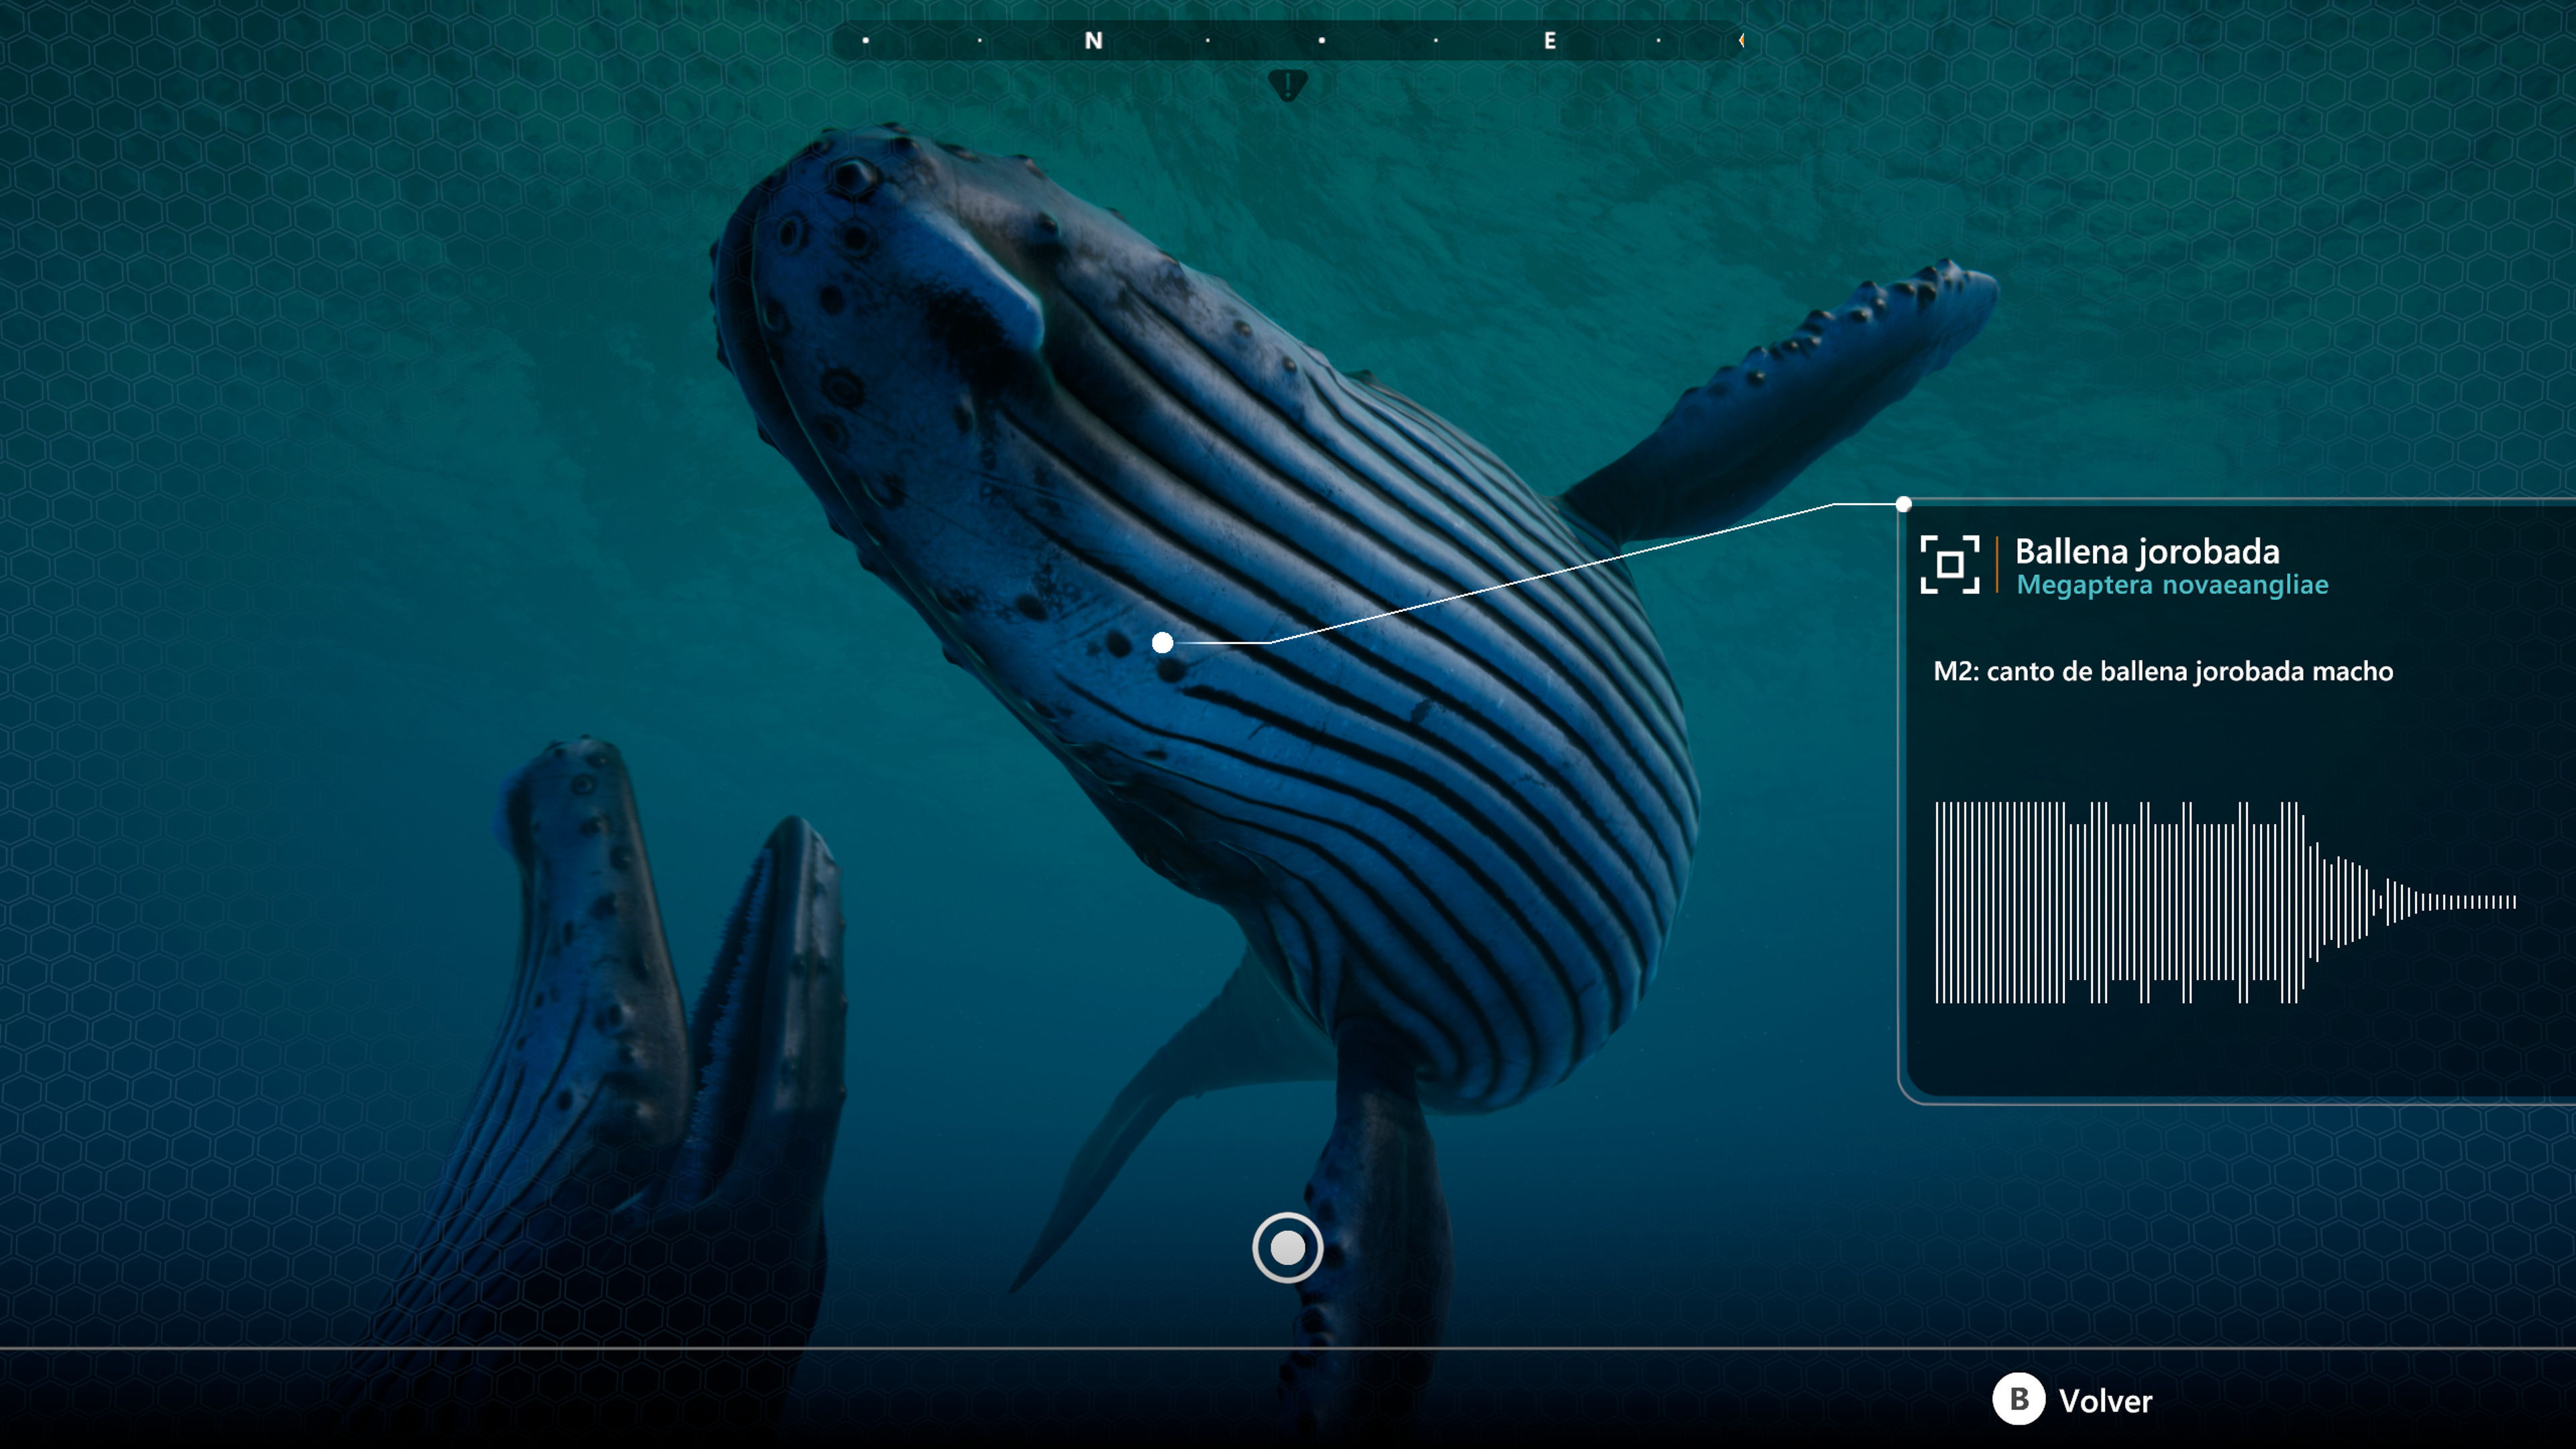2576x1449 pixels.
Task: Click the white scan point on whale
Action: [1162, 643]
